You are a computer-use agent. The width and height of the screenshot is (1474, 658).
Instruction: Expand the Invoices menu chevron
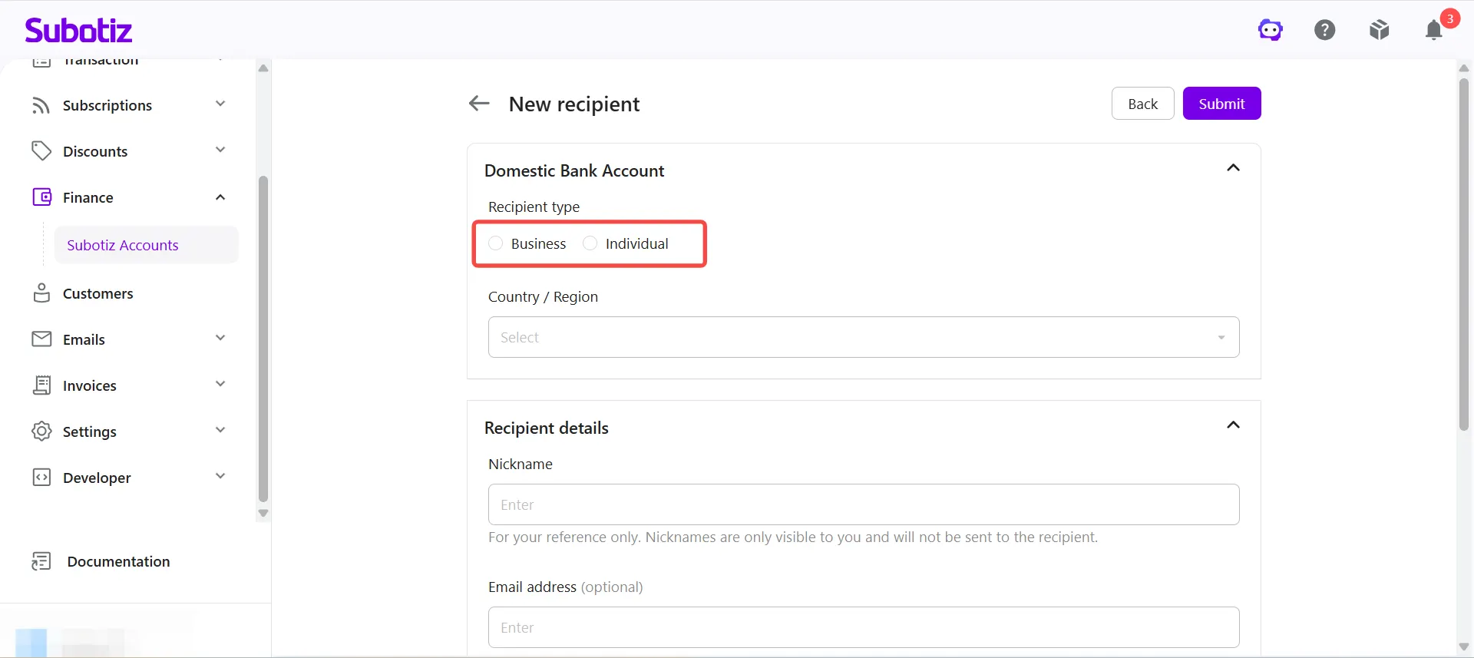220,384
